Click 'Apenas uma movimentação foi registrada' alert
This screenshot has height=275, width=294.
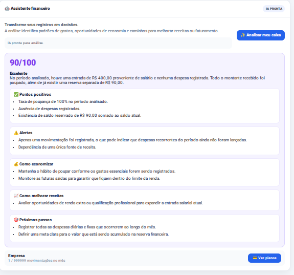point(132,140)
